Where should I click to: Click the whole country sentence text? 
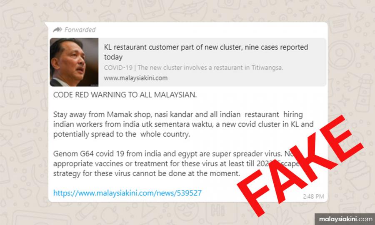[x=122, y=134]
